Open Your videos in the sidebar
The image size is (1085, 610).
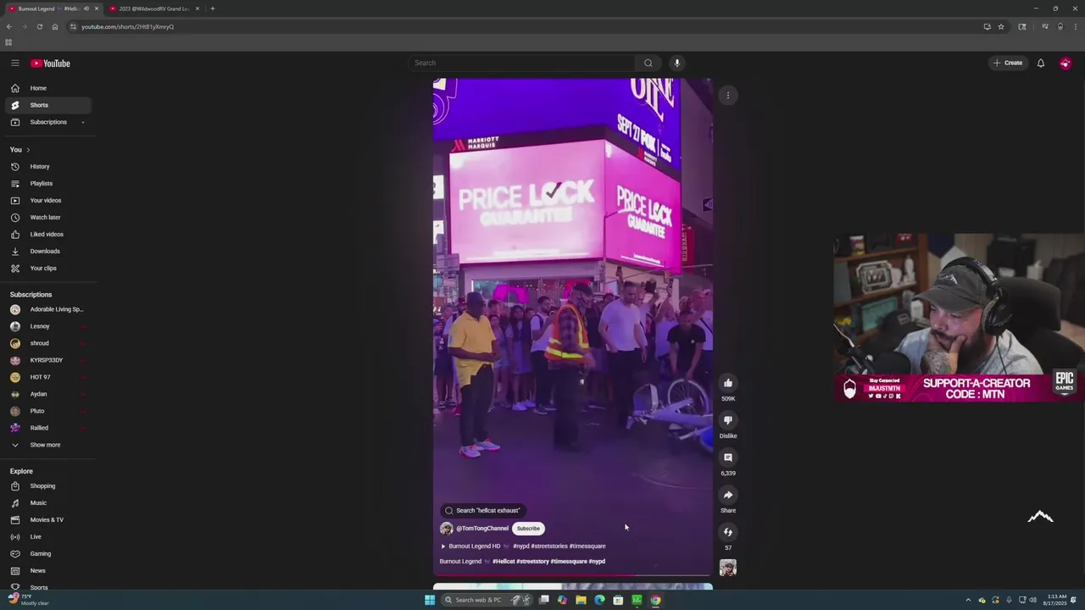(x=47, y=201)
